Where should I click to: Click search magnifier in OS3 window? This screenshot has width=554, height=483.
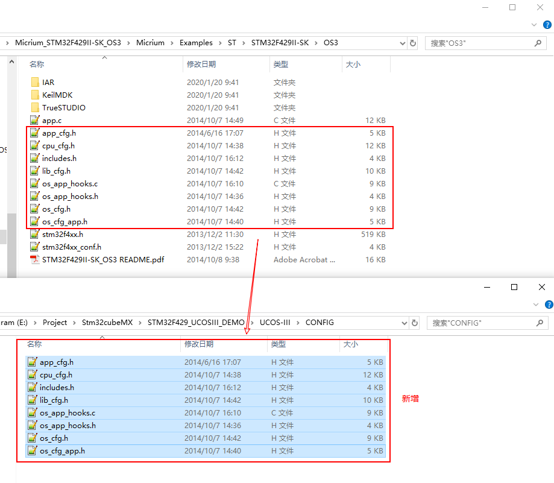pos(538,43)
